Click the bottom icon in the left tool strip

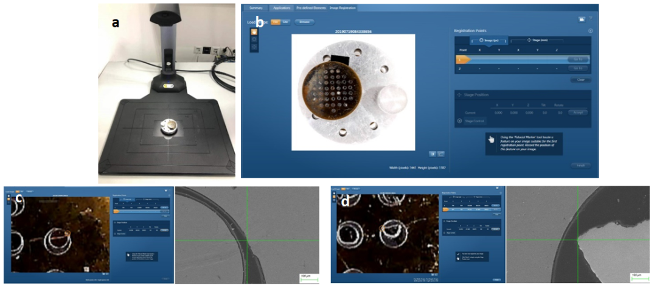point(254,47)
